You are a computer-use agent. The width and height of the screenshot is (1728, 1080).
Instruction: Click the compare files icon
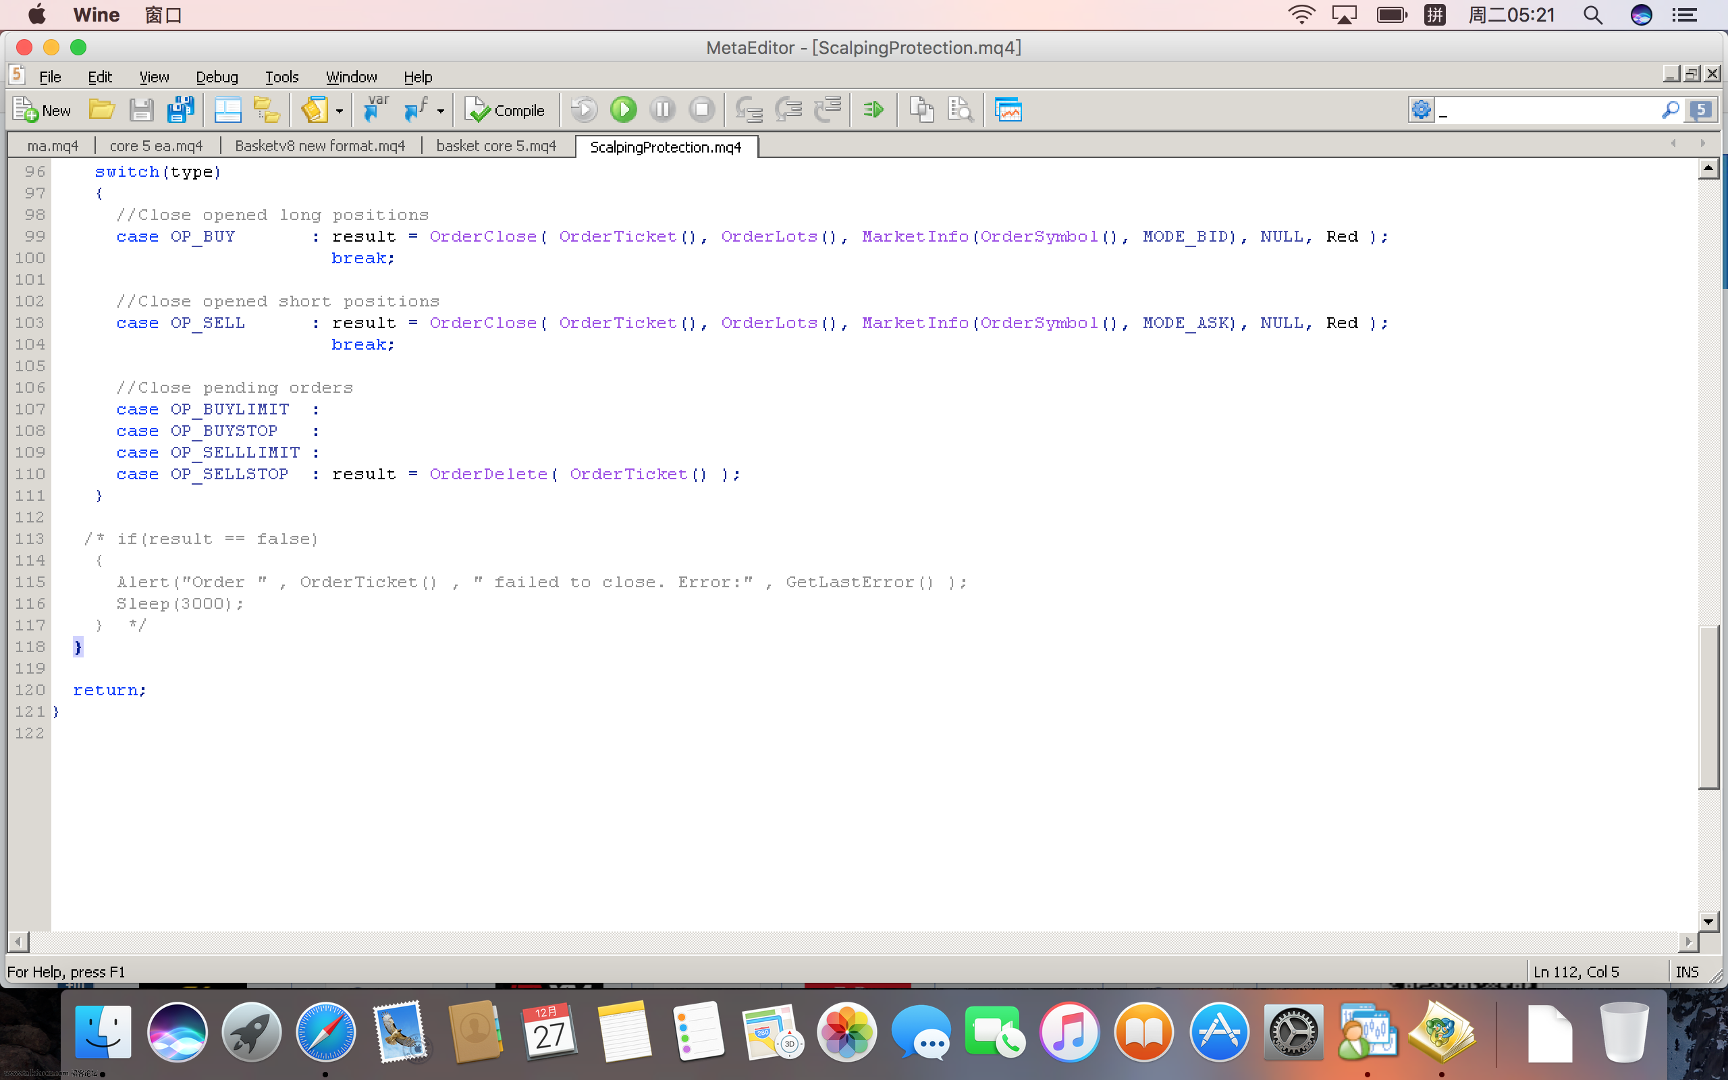tap(922, 110)
